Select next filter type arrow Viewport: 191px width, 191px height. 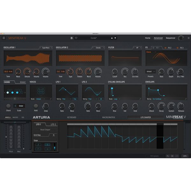tap(141, 48)
